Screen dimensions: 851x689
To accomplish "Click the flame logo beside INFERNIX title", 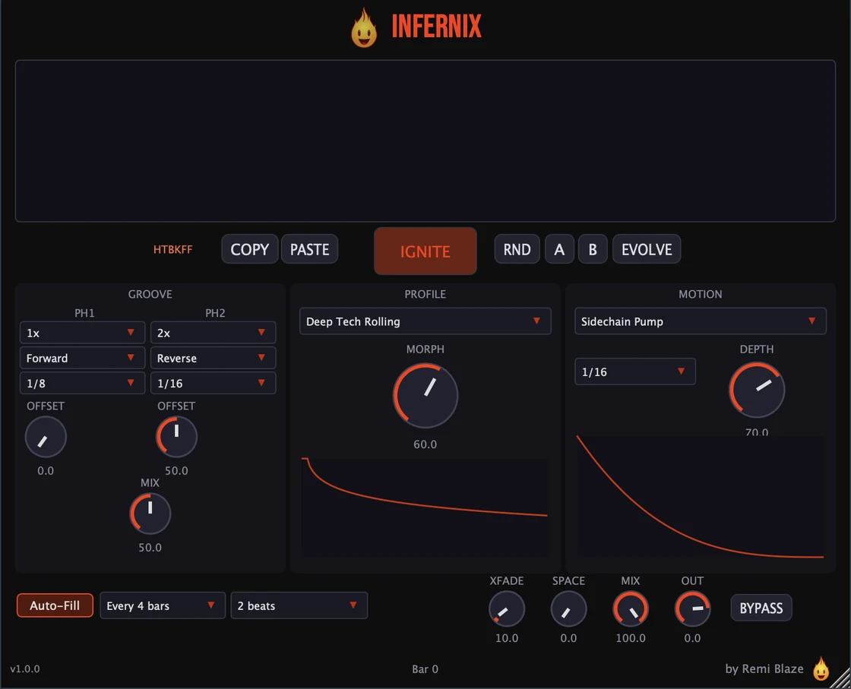I will coord(364,28).
